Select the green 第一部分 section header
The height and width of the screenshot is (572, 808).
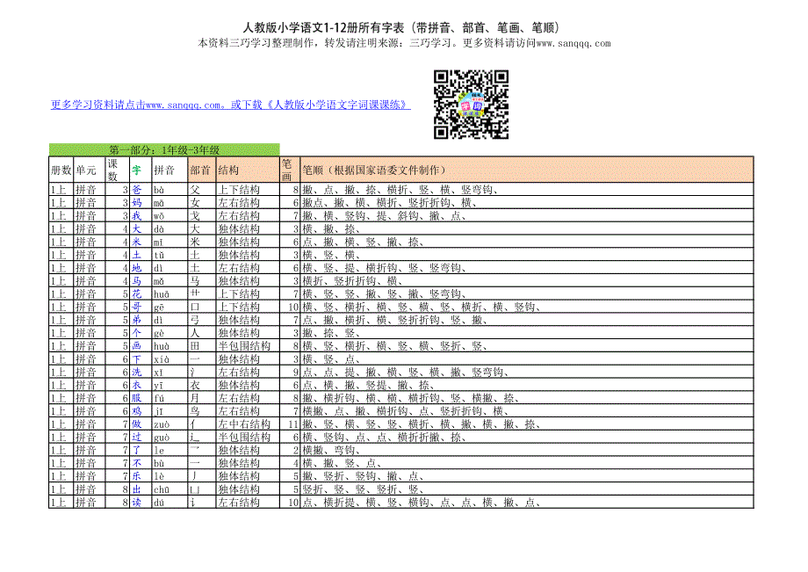[163, 150]
